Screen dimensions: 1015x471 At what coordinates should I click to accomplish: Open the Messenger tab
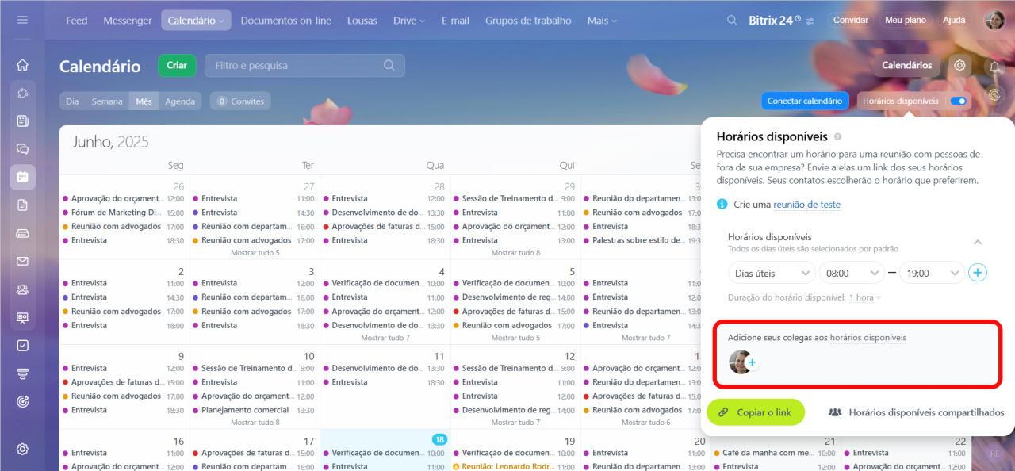coord(128,21)
